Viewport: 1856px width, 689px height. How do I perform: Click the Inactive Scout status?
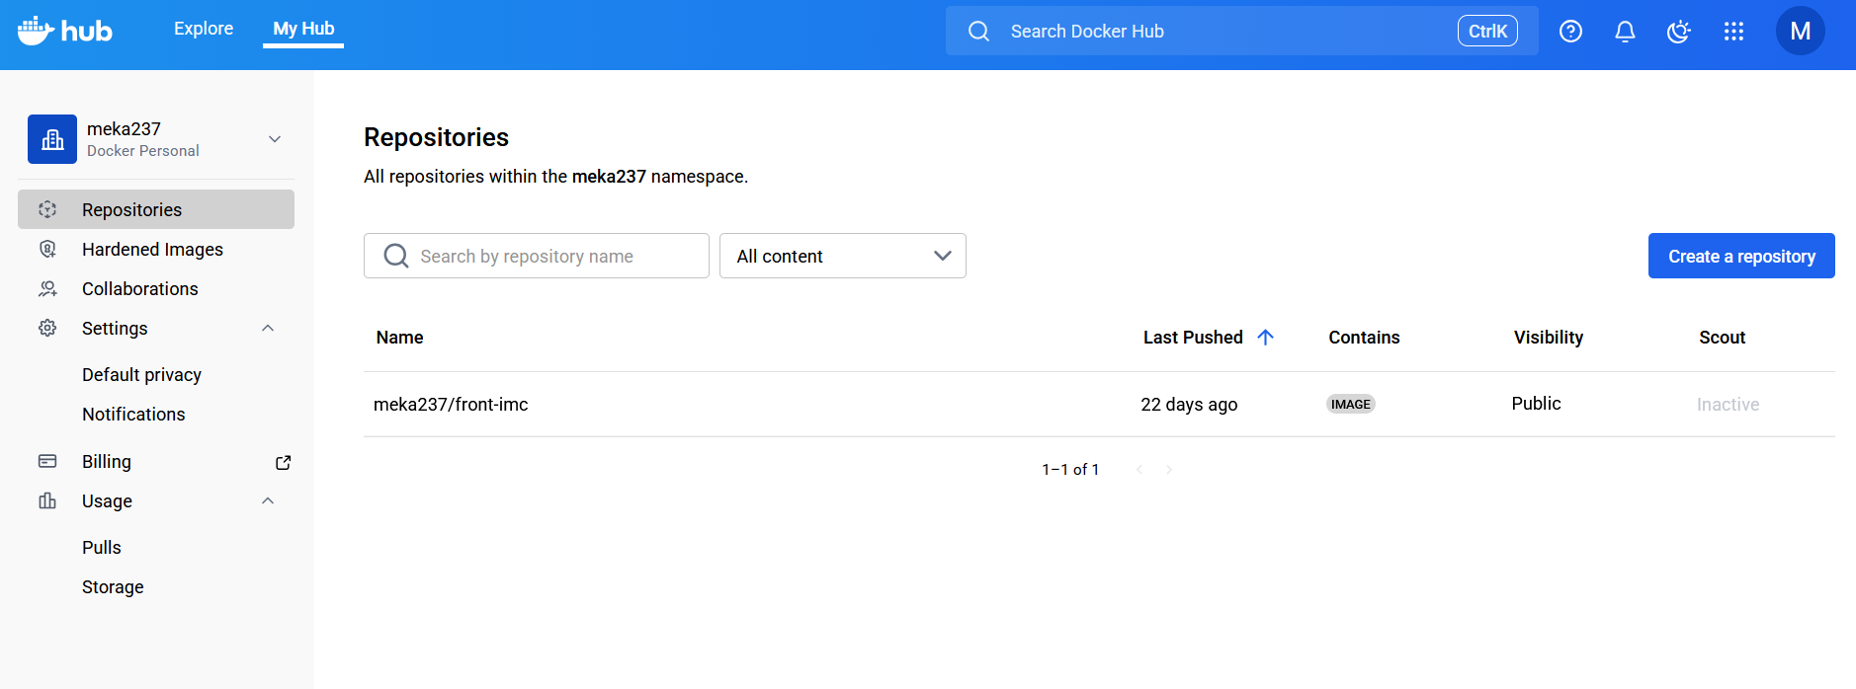pyautogui.click(x=1728, y=404)
